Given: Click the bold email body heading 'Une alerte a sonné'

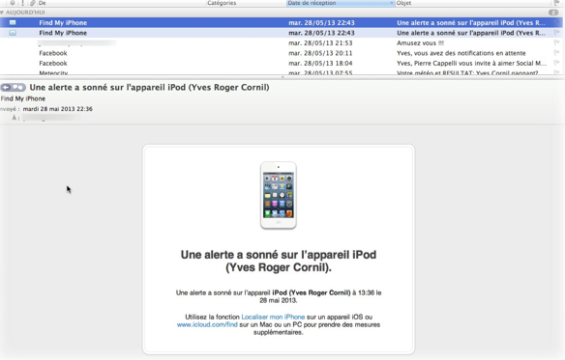Looking at the screenshot, I should click(279, 261).
